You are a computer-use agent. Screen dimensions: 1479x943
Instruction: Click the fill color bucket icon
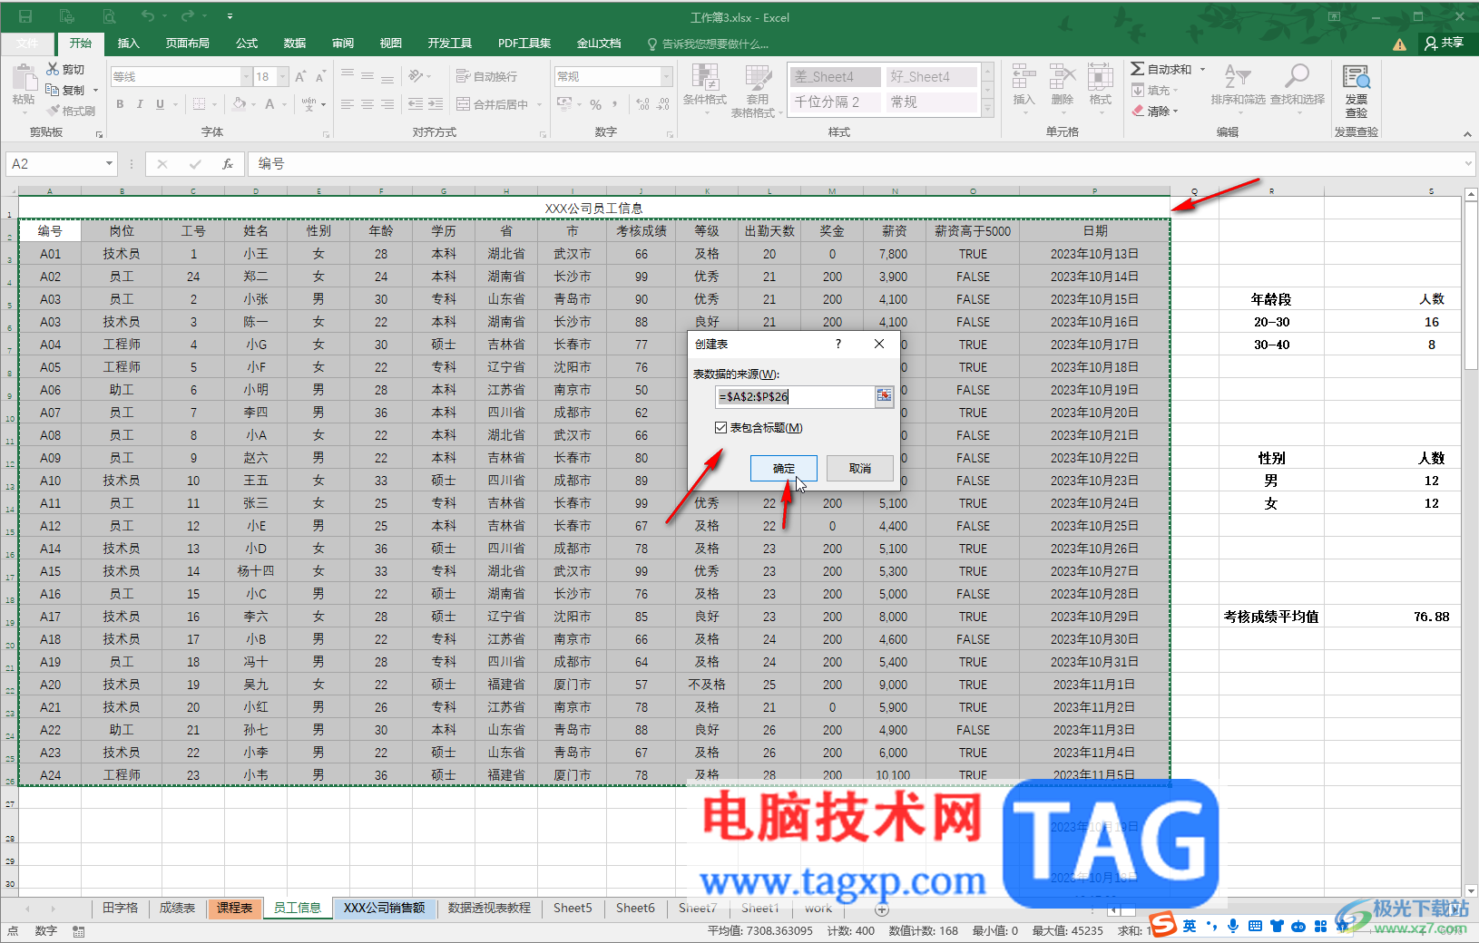click(x=240, y=104)
